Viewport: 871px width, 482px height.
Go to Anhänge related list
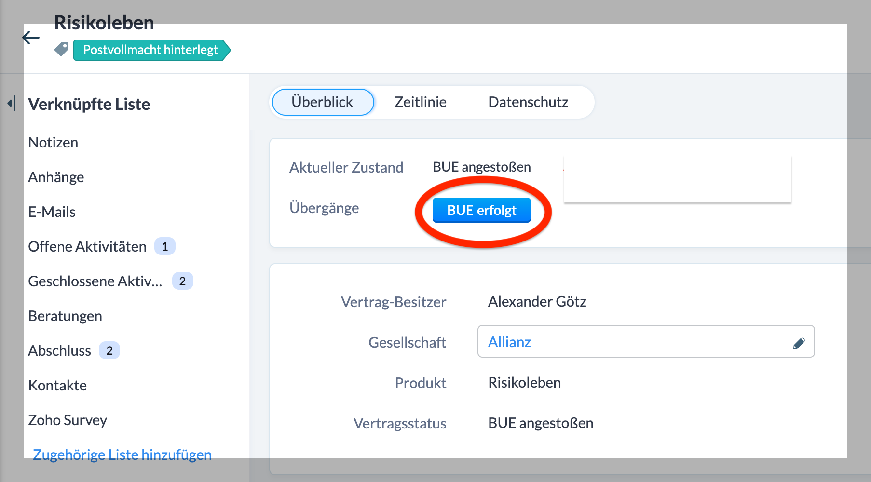(56, 177)
